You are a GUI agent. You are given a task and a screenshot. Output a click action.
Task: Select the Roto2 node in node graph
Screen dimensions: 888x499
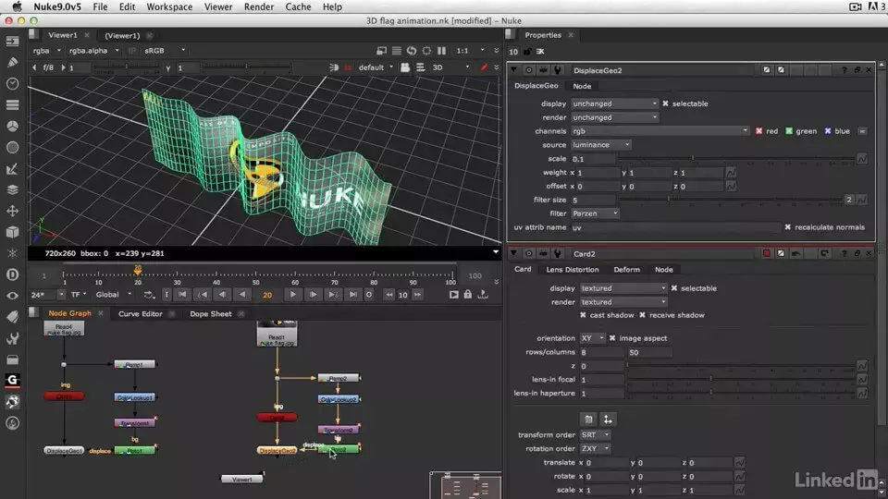(x=339, y=450)
